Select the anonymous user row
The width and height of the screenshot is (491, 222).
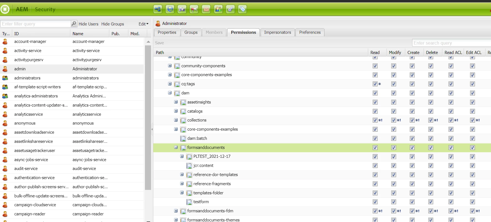click(x=72, y=123)
